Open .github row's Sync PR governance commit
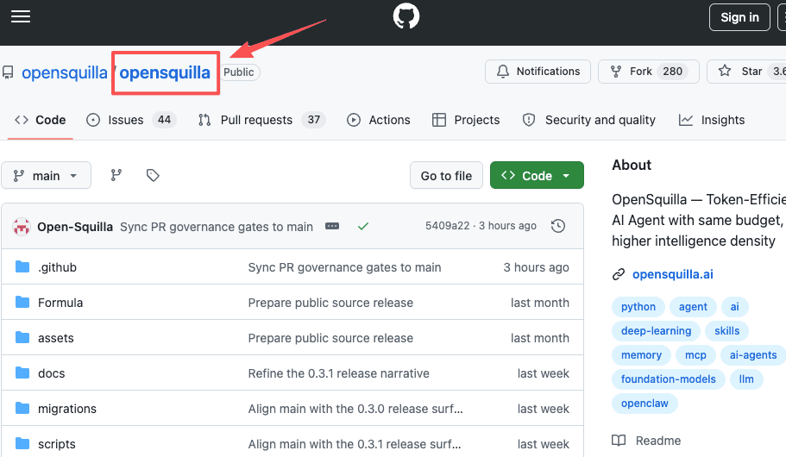 coord(344,267)
